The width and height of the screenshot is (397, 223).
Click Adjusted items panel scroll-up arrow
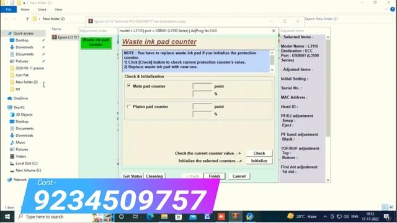[x=328, y=37]
